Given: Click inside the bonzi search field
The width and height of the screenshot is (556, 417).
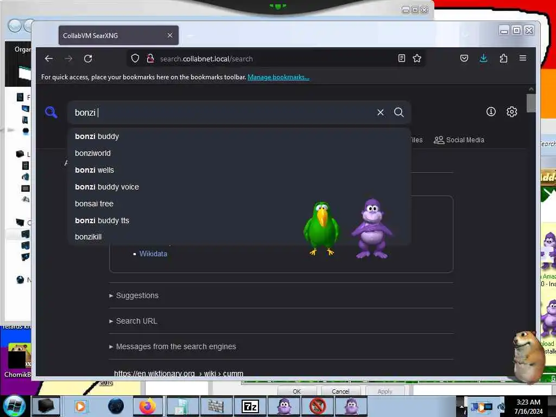Looking at the screenshot, I should (x=223, y=112).
